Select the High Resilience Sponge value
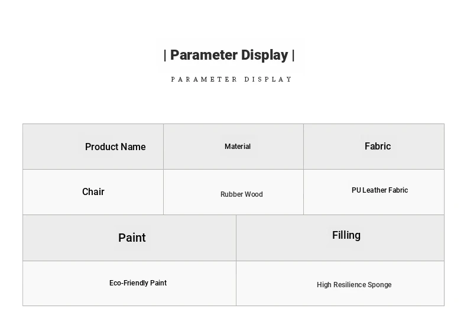 coord(354,285)
